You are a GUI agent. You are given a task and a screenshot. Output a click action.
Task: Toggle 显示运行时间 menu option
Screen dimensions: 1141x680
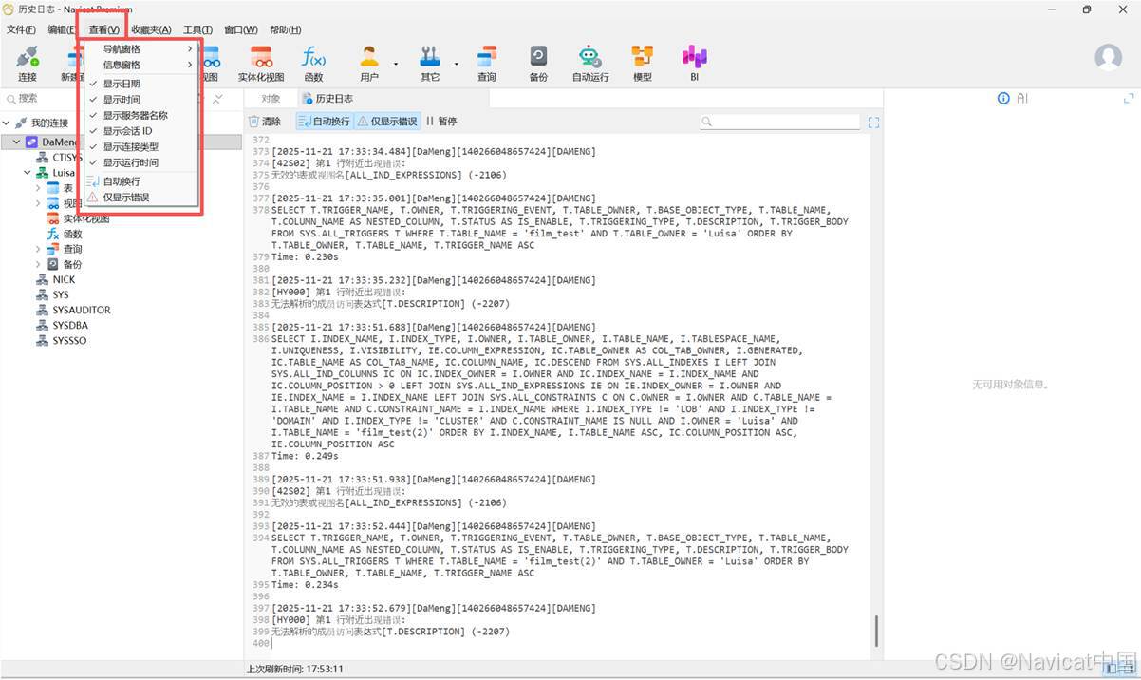(x=141, y=162)
